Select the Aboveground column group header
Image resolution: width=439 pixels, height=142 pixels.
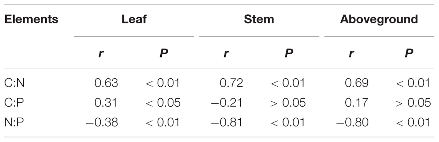coord(379,20)
